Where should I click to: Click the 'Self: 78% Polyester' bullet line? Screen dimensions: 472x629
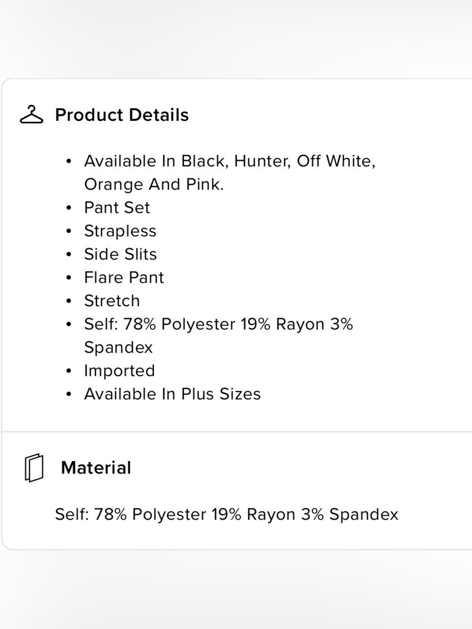(x=219, y=324)
